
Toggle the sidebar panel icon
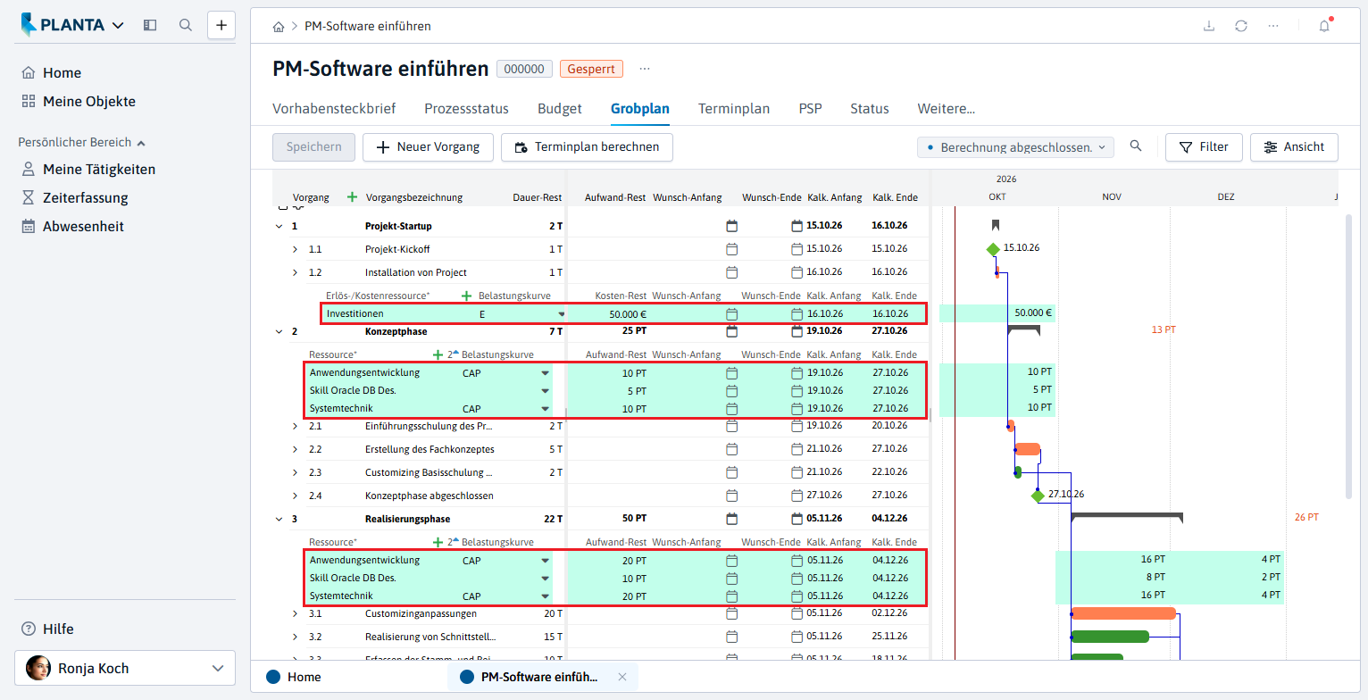coord(150,25)
